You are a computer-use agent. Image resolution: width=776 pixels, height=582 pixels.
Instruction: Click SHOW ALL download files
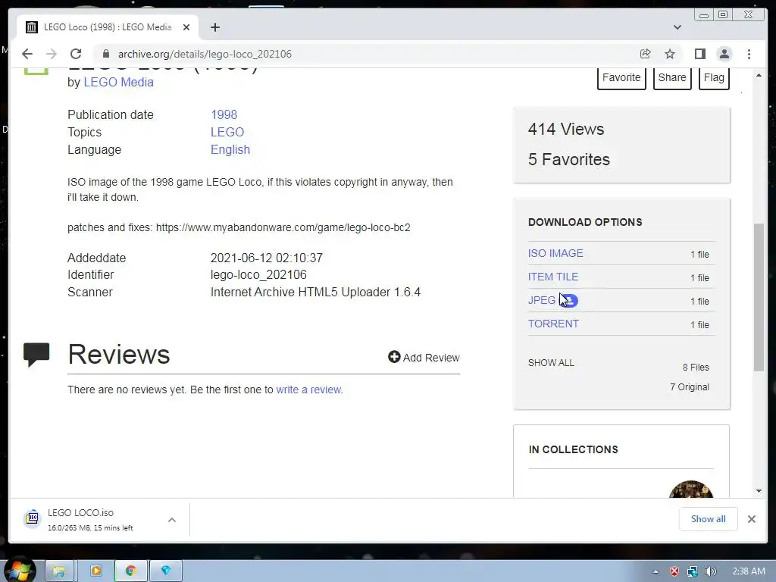(551, 363)
